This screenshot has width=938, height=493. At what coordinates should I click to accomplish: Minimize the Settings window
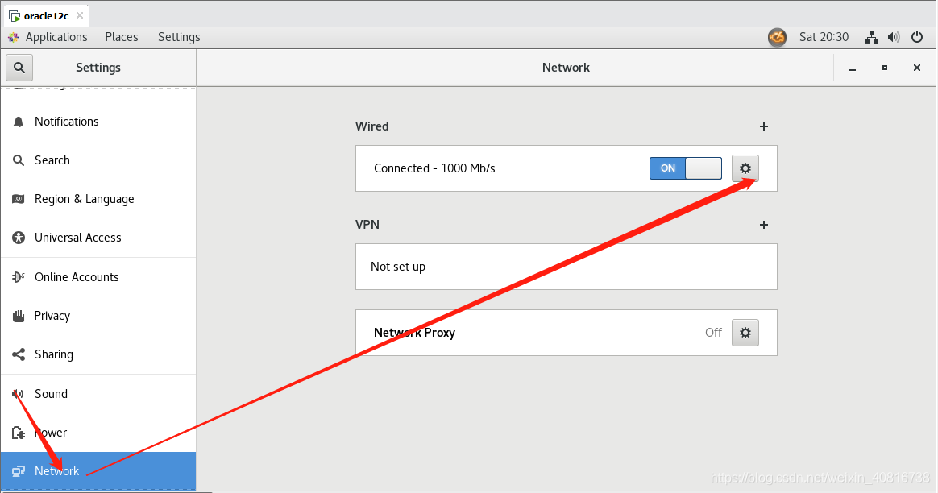click(853, 68)
